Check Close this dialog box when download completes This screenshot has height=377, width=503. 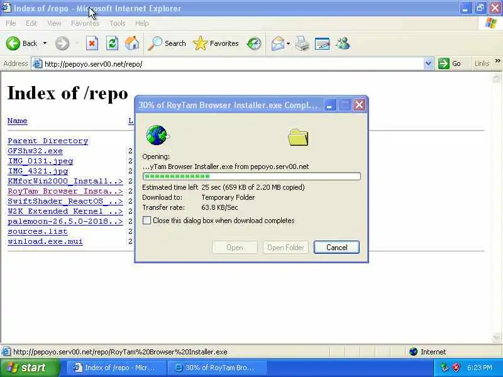pyautogui.click(x=146, y=221)
